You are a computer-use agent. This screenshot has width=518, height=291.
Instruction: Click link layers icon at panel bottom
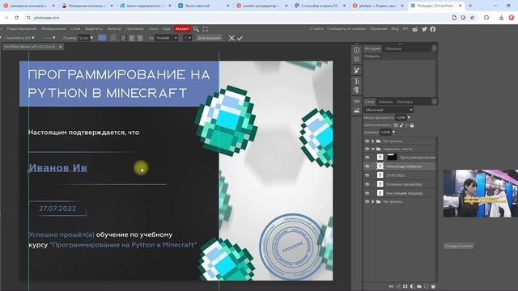coord(391,286)
